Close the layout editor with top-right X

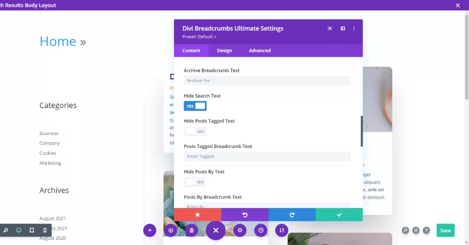pyautogui.click(x=458, y=5)
